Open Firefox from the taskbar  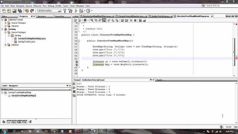click(x=46, y=131)
